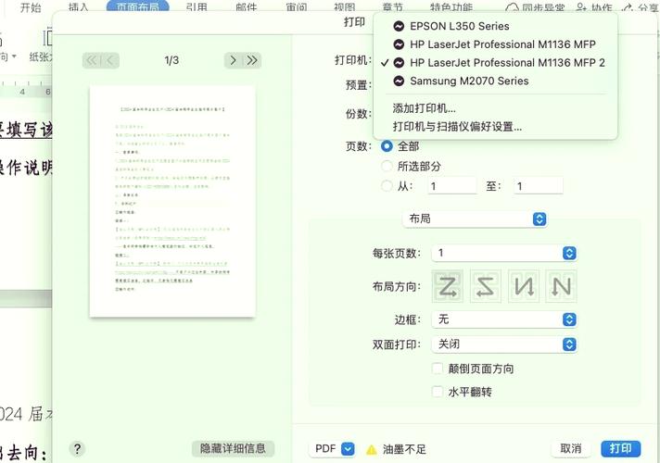Open 开始 ribbon tab
This screenshot has height=463, width=660.
click(x=31, y=7)
